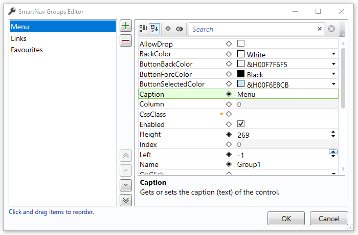
Task: Open the BackColor dropdown arrow
Action: click(333, 54)
